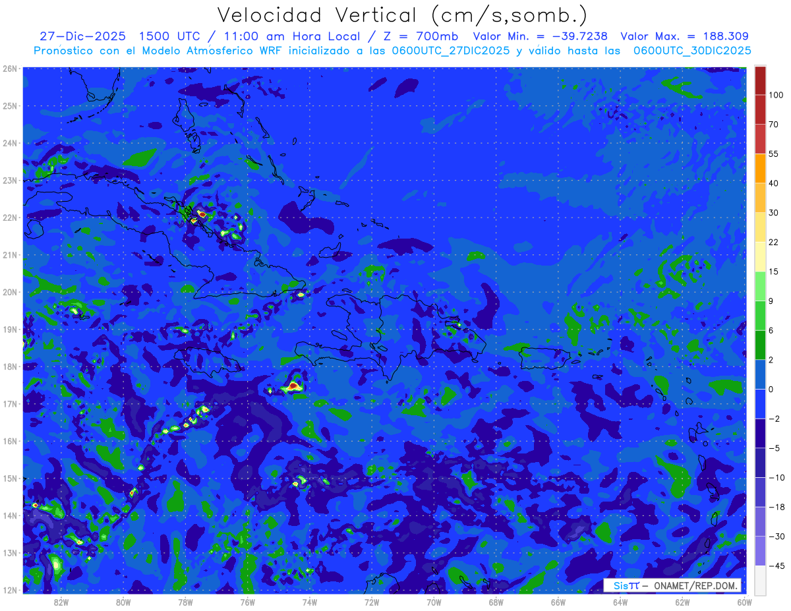Click the longitude label '60W'

point(745,602)
